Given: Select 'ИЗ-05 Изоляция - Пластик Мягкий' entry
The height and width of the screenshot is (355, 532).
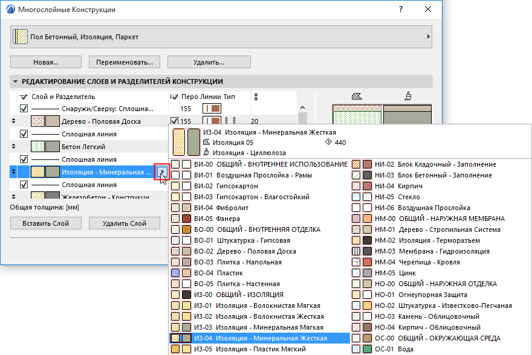Looking at the screenshot, I should tap(259, 349).
